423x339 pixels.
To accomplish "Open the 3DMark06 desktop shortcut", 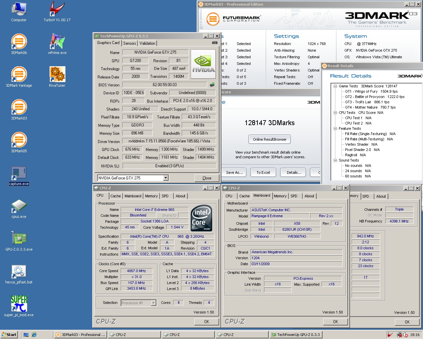I will click(x=19, y=44).
